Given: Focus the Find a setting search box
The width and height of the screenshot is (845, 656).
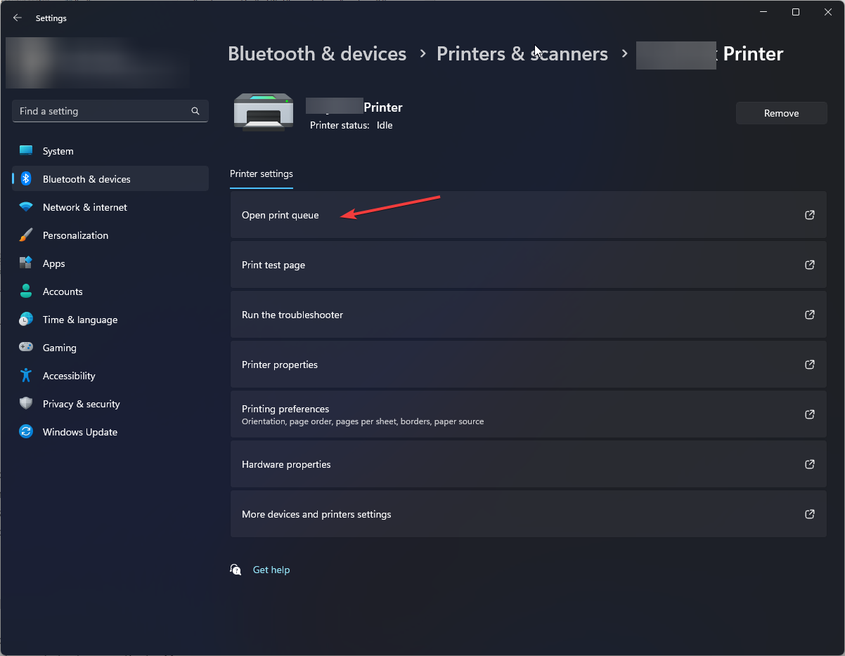Looking at the screenshot, I should click(x=110, y=111).
